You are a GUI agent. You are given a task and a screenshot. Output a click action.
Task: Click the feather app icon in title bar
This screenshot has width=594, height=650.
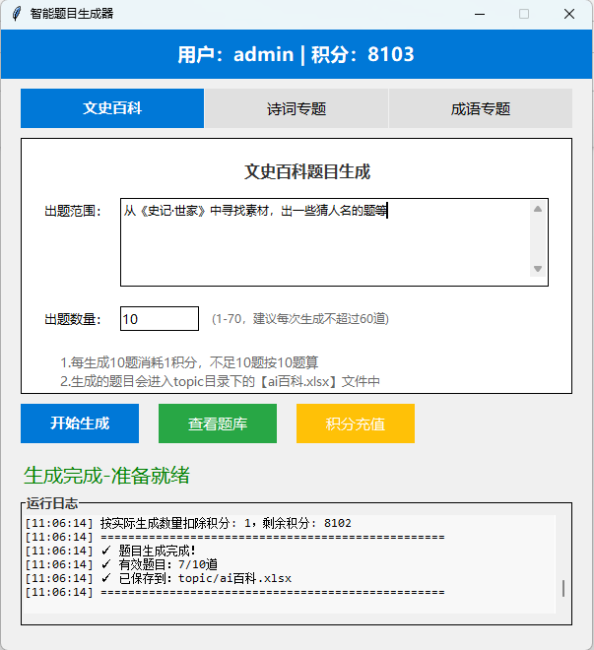click(16, 14)
